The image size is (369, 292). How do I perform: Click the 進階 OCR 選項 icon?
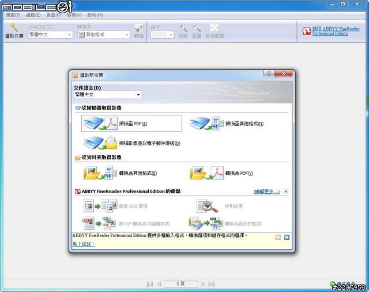click(x=100, y=205)
